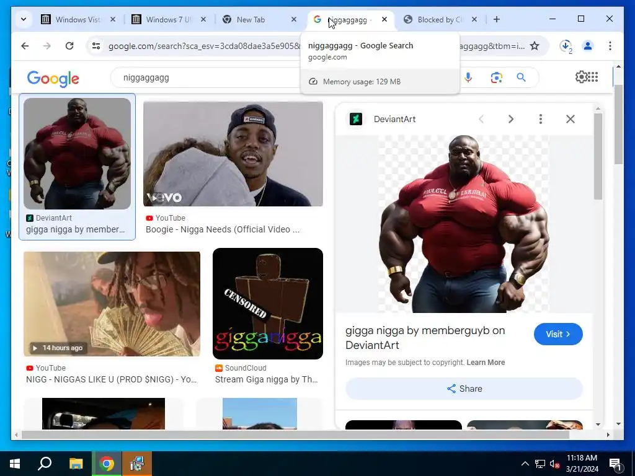Click the address bar URL
The width and height of the screenshot is (635, 476).
click(x=204, y=46)
